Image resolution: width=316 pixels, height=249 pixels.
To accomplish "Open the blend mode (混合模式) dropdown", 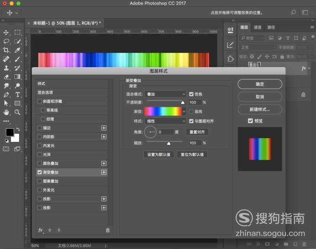I will coord(165,94).
